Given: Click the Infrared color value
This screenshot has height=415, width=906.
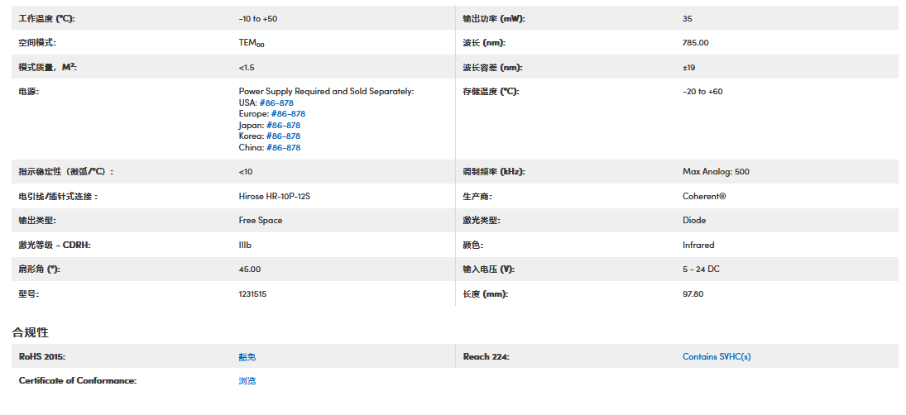Looking at the screenshot, I should coord(698,246).
